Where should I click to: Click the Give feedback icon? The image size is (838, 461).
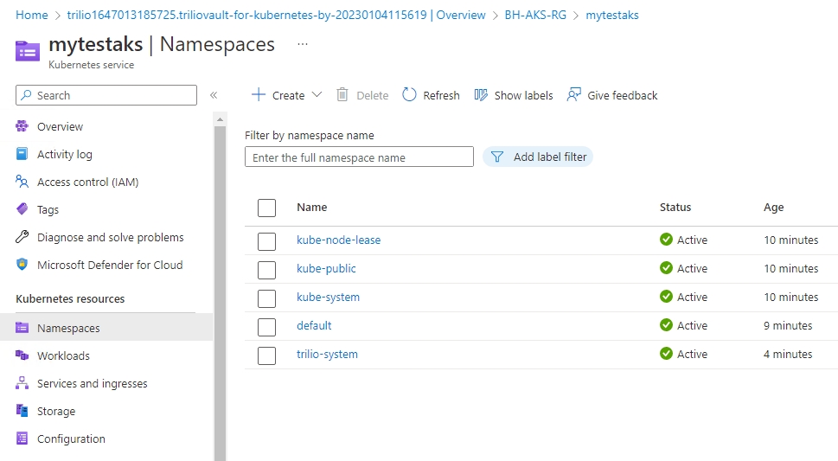574,95
